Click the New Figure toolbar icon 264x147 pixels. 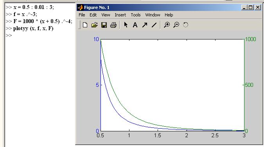85,25
